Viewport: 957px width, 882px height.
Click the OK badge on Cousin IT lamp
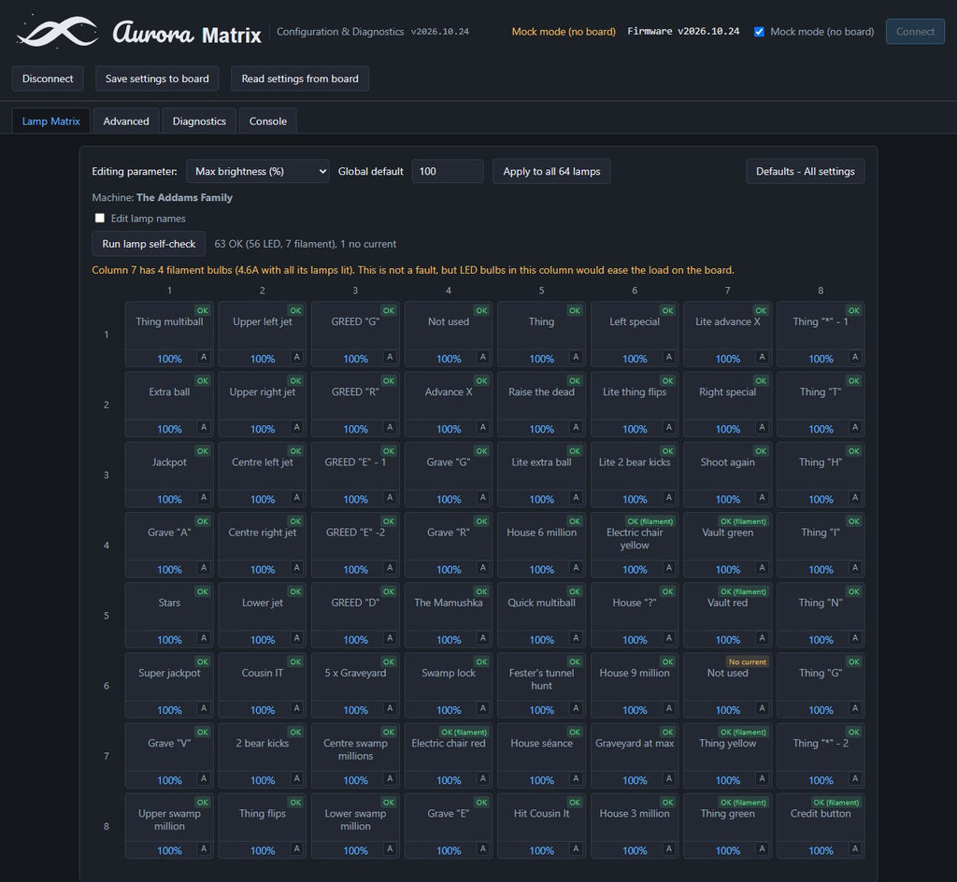tap(295, 661)
